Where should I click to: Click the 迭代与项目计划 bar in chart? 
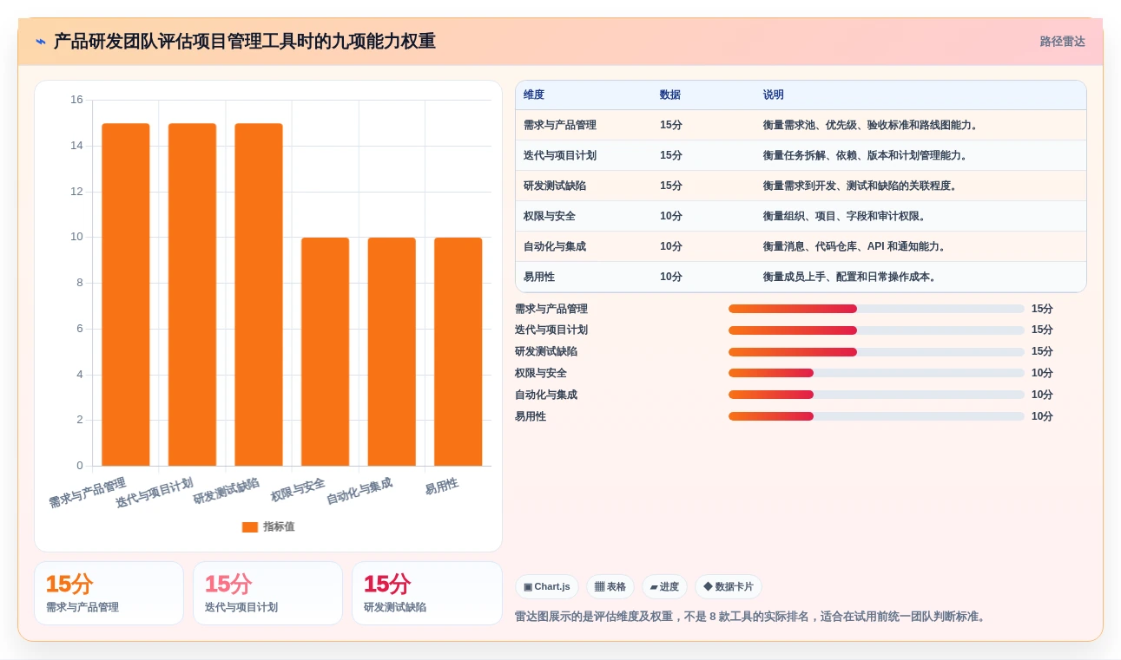tap(192, 294)
